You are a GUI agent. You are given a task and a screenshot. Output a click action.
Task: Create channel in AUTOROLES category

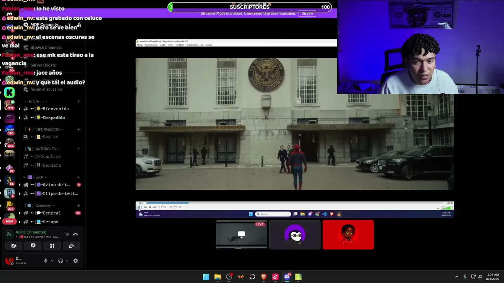[79, 149]
